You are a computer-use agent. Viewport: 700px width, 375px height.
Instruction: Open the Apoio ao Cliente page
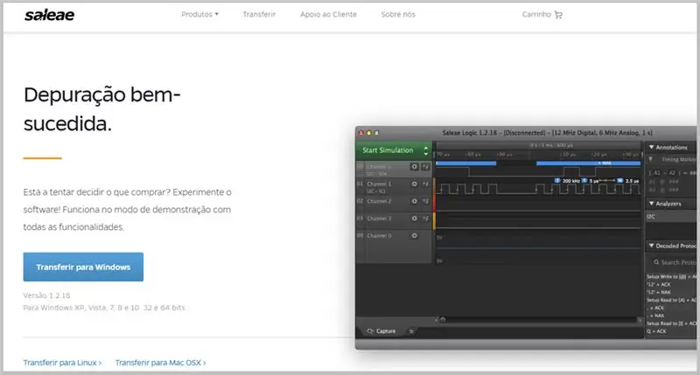(x=328, y=14)
